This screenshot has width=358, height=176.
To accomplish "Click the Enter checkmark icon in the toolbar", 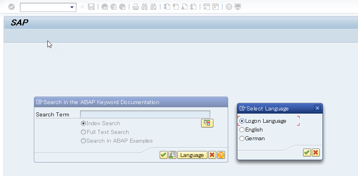I will [x=12, y=7].
